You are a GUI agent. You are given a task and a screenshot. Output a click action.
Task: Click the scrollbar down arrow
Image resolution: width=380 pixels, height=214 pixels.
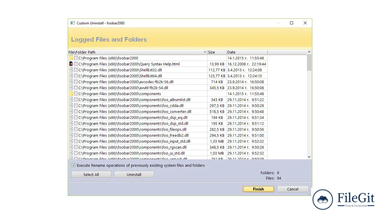click(x=309, y=157)
